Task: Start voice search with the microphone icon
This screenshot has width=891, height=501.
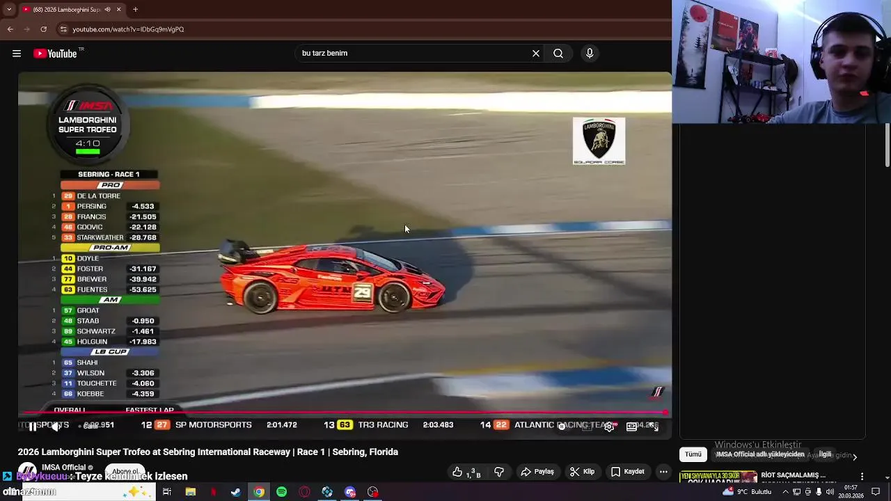Action: (590, 53)
